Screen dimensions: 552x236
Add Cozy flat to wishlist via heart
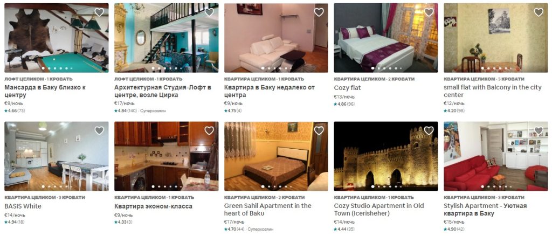click(429, 12)
